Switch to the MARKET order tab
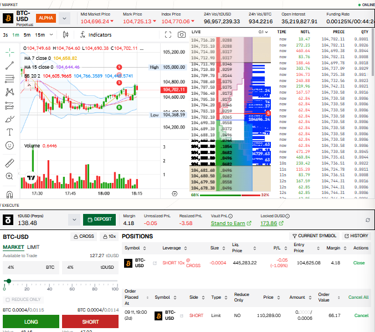The width and height of the screenshot is (375, 332). click(13, 247)
